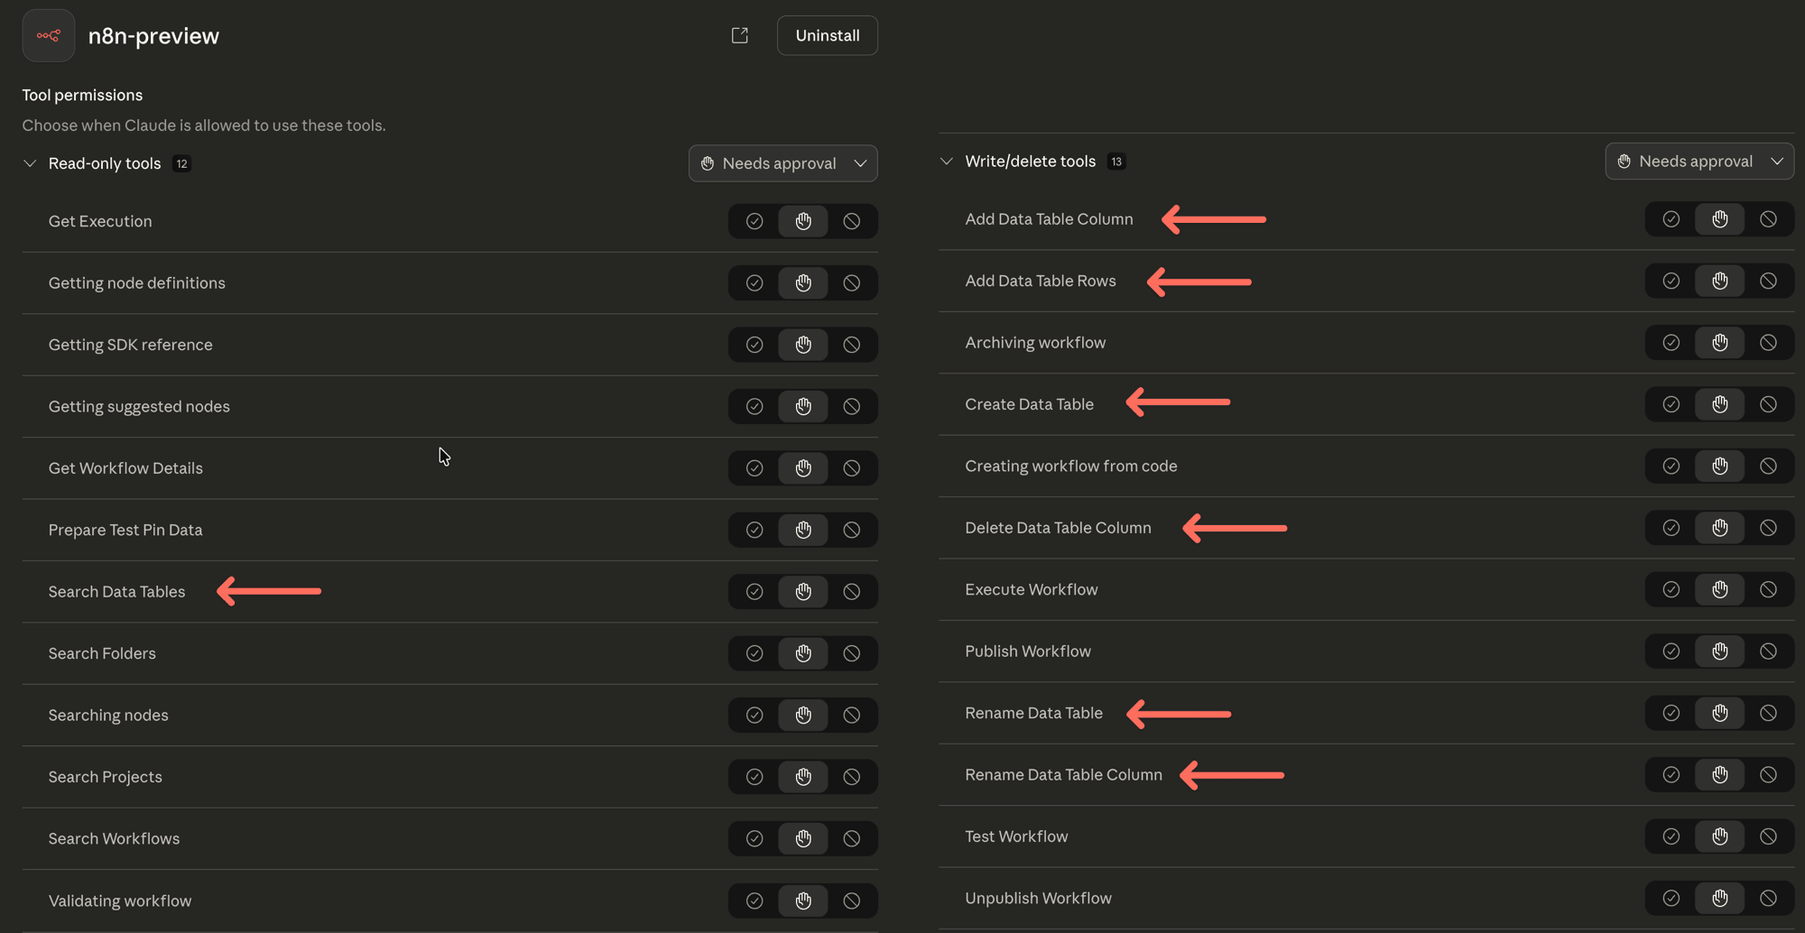This screenshot has height=933, width=1805.
Task: Click the Validating workflow tool label
Action: [120, 901]
